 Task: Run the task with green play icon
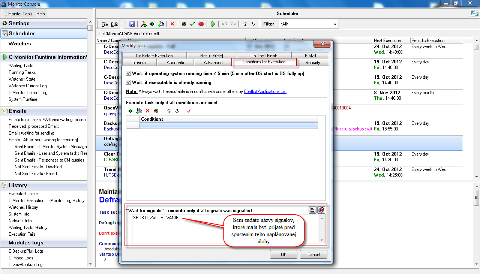pyautogui.click(x=213, y=24)
